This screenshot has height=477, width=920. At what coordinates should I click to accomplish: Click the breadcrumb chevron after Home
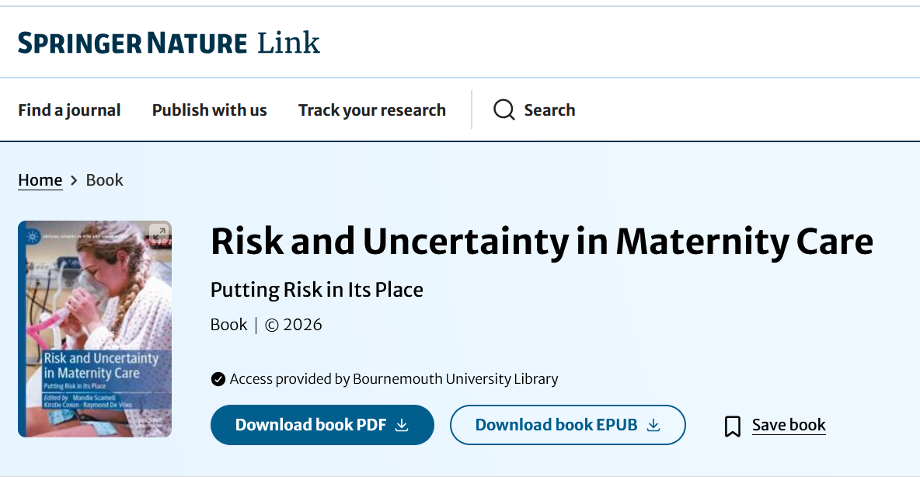tap(74, 180)
